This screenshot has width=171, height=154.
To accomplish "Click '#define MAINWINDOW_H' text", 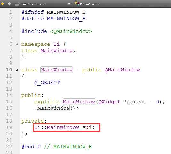I will [x=53, y=19].
